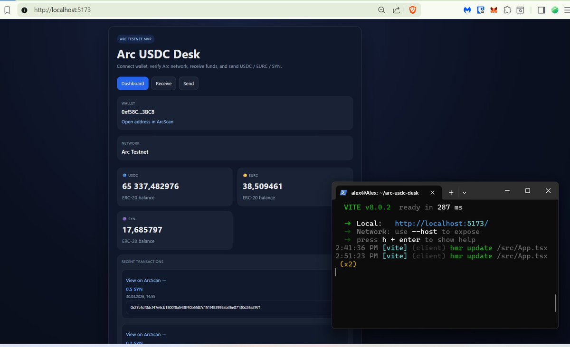Click EURC balance 38,509461
Screen dimensions: 570x347
[x=263, y=187]
